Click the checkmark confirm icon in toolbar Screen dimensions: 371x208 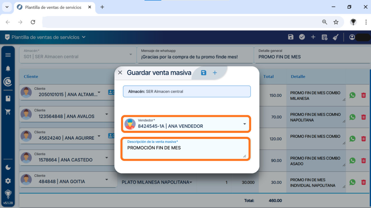point(302,37)
